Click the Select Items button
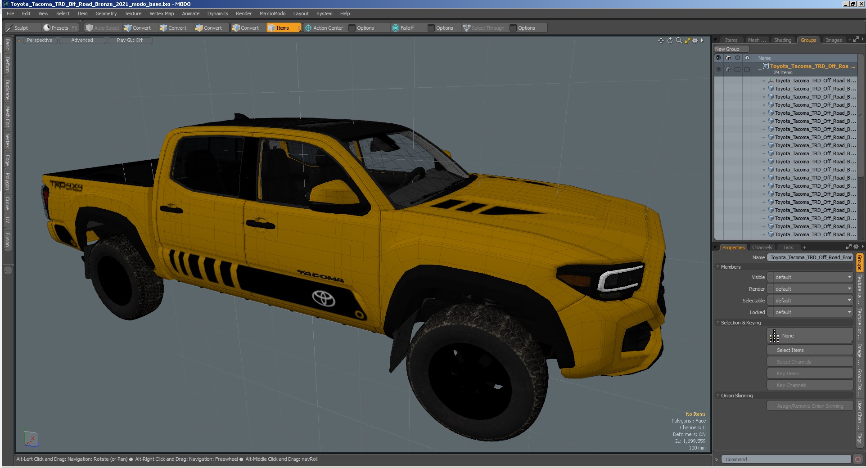The image size is (866, 468). tap(810, 350)
